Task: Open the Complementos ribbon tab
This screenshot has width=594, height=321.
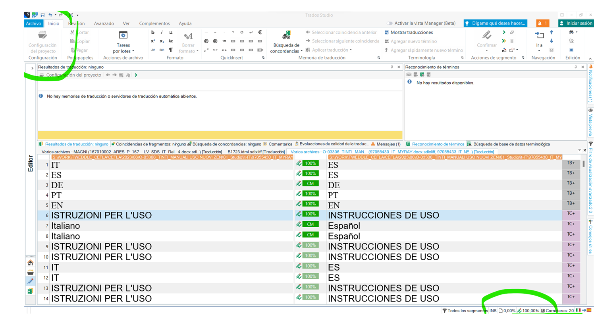Action: point(154,23)
